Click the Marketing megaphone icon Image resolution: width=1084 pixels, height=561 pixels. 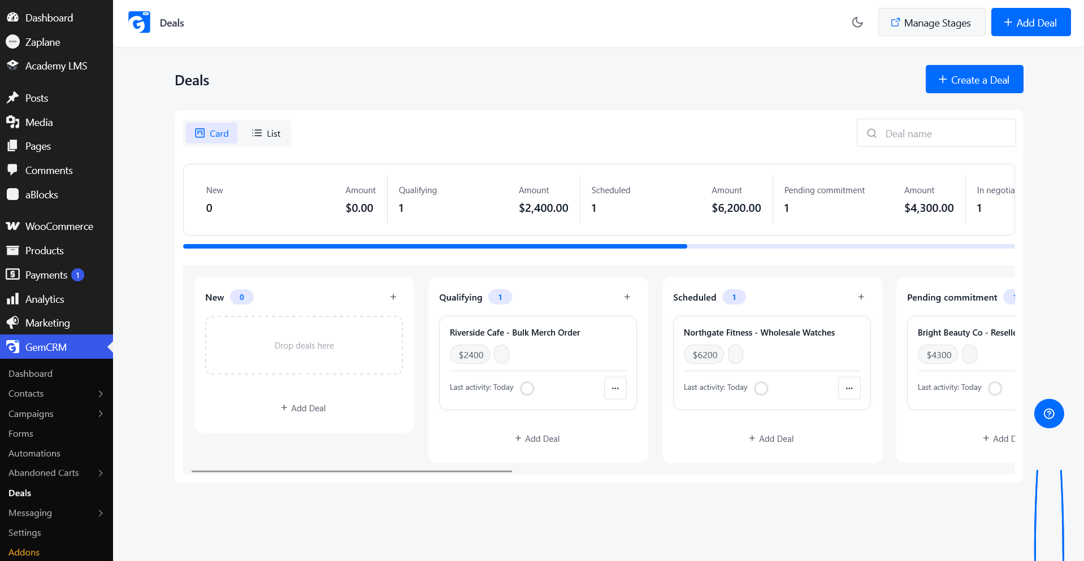[12, 323]
